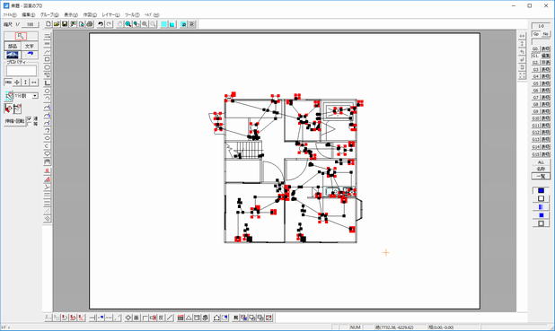Select the rectangle drawing tool
This screenshot has width=555, height=331.
tap(47, 59)
